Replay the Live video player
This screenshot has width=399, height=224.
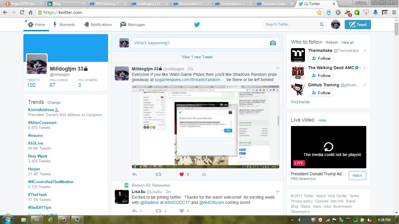tap(328, 146)
